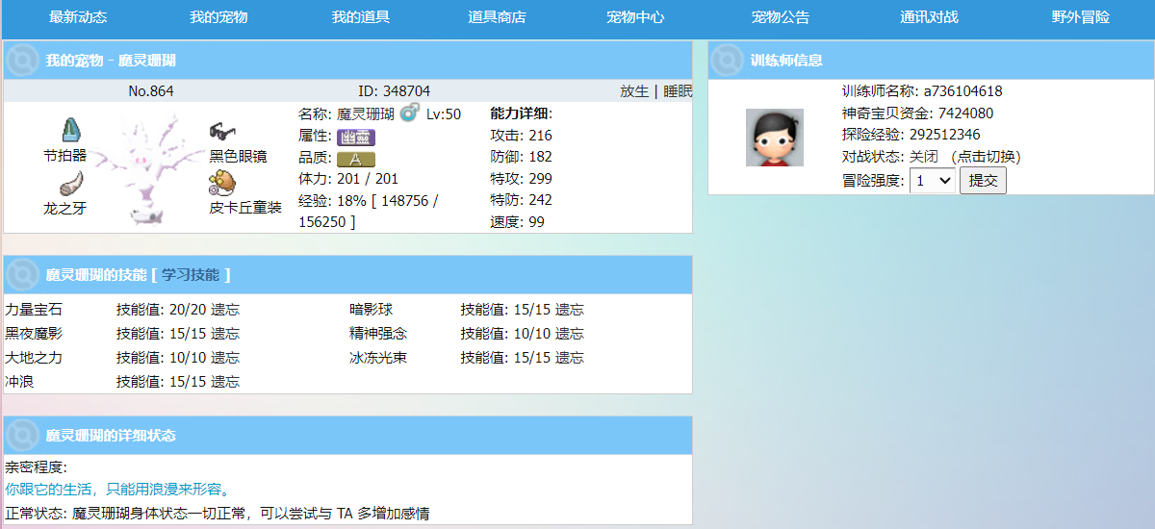Image resolution: width=1155 pixels, height=529 pixels.
Task: Open the 冒险强度 dropdown
Action: (x=933, y=180)
